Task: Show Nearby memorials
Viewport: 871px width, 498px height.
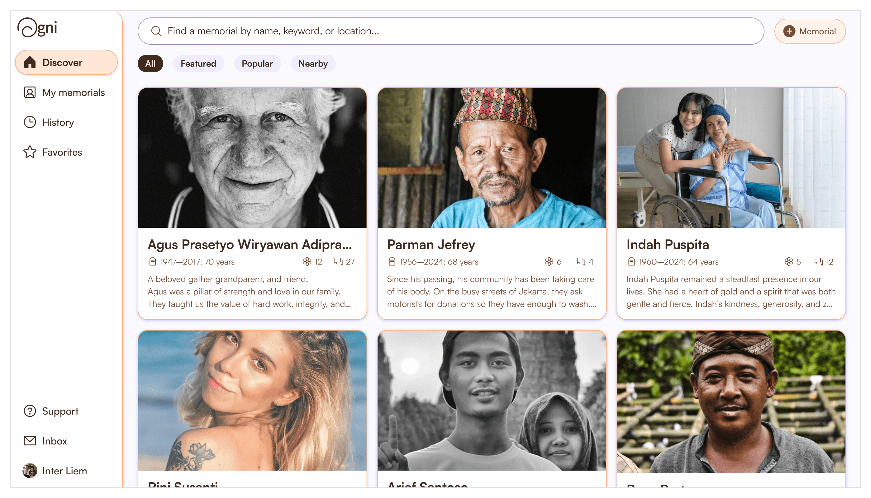Action: (x=313, y=63)
